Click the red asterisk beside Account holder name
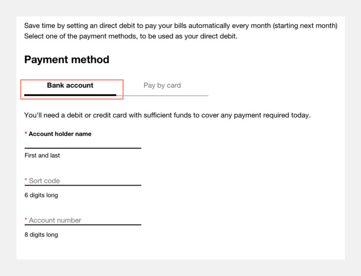The height and width of the screenshot is (276, 361). click(x=26, y=133)
